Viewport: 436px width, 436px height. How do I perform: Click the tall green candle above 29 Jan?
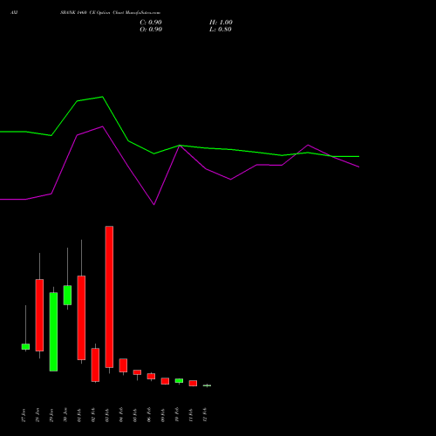pos(53,331)
